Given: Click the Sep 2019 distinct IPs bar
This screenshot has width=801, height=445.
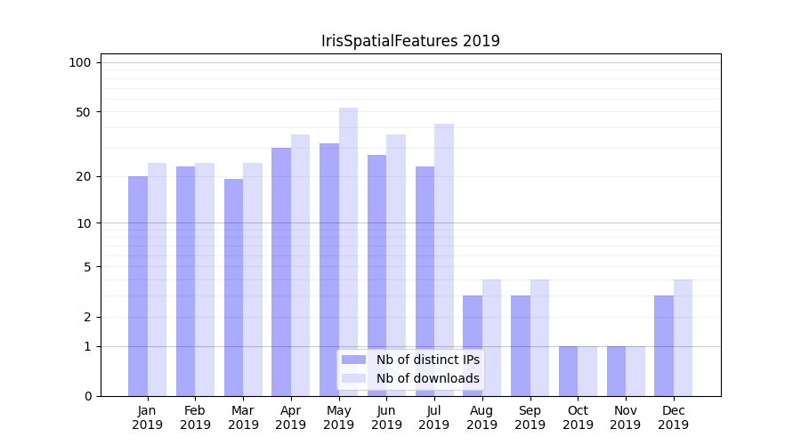Looking at the screenshot, I should pos(521,345).
